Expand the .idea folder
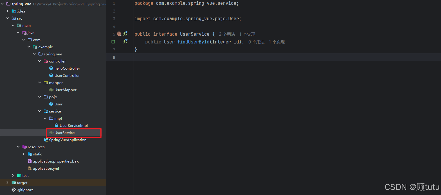The image size is (441, 195). [7, 11]
